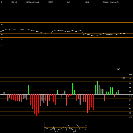
Task: Click the MR axis label -20
Action: click(x=130, y=100)
